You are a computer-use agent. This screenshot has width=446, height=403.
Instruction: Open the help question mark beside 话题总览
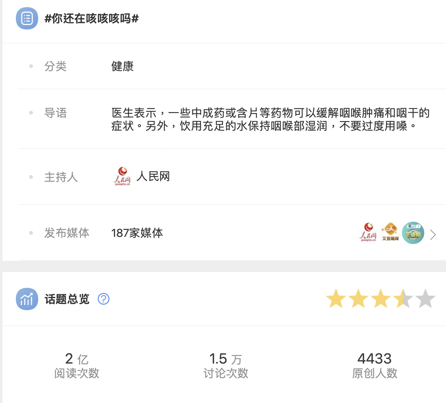click(x=103, y=299)
